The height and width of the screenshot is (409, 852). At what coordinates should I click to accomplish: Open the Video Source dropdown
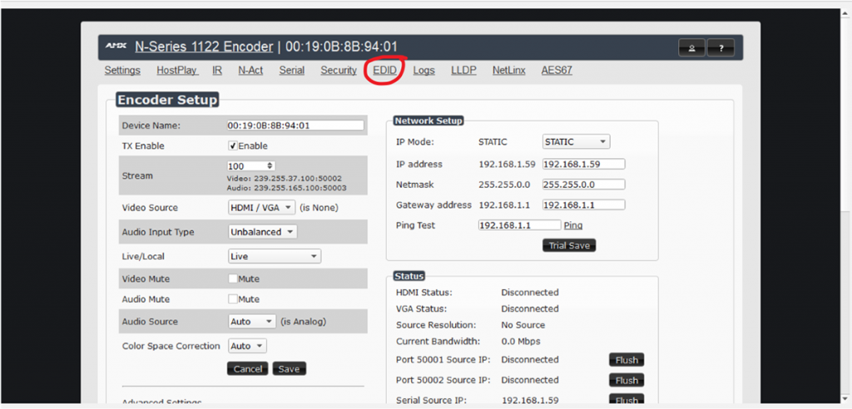point(261,208)
